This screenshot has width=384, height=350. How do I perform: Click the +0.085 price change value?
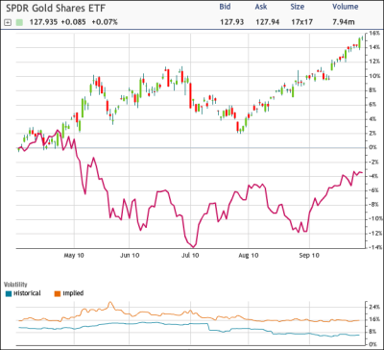pos(74,22)
